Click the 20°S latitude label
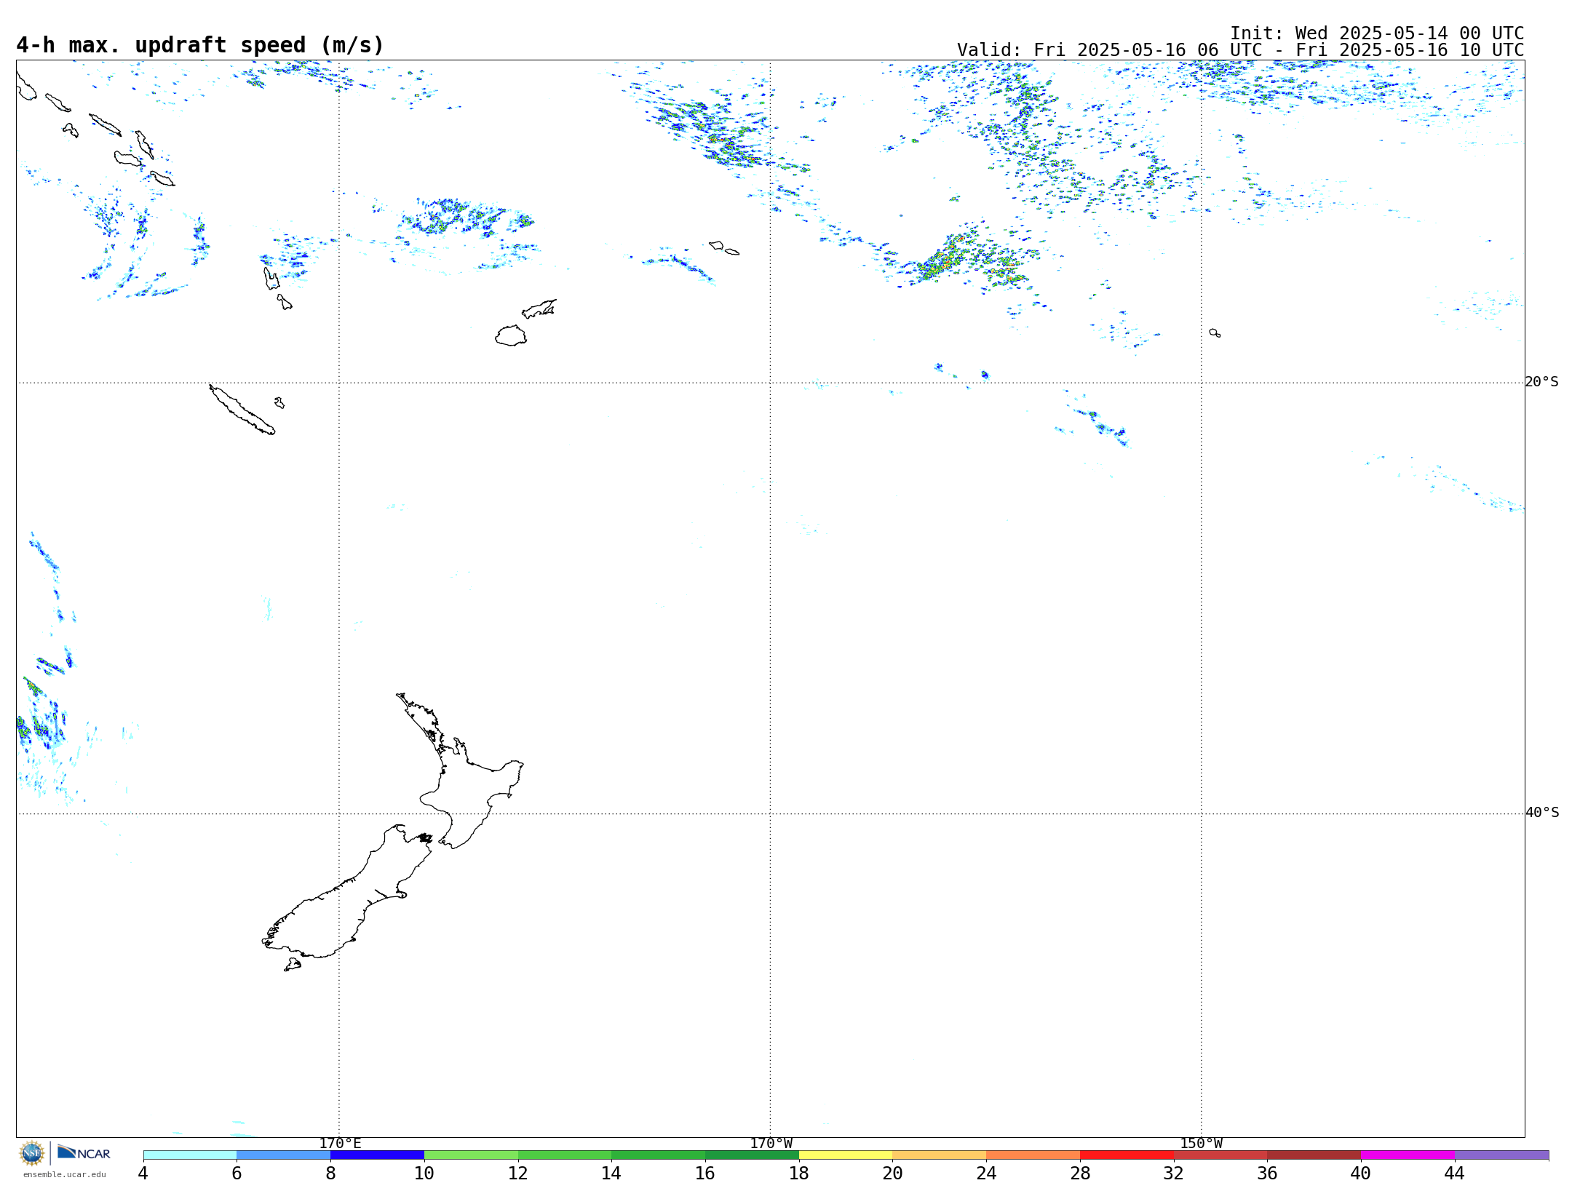The width and height of the screenshot is (1572, 1183). pyautogui.click(x=1541, y=382)
